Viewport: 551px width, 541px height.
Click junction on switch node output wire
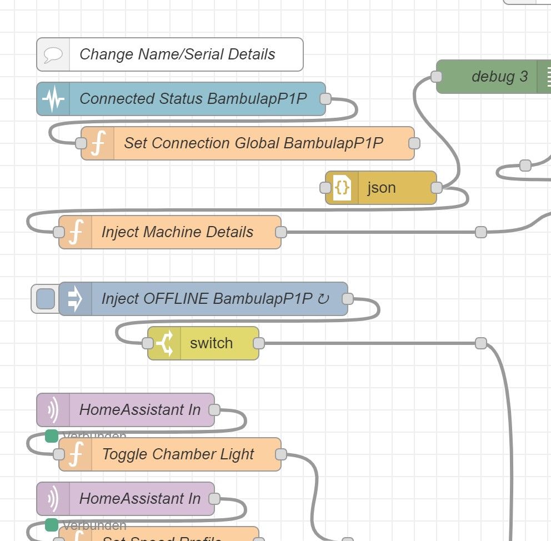pyautogui.click(x=481, y=343)
